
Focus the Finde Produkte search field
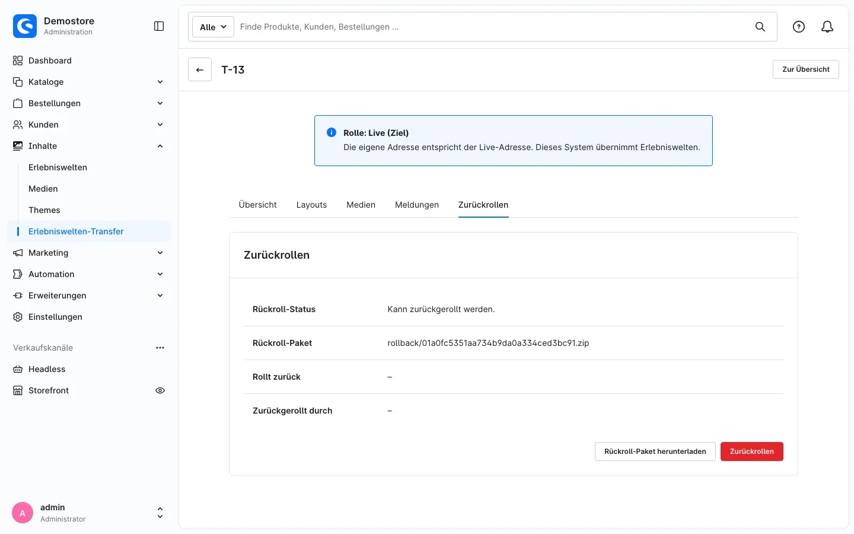click(x=492, y=27)
